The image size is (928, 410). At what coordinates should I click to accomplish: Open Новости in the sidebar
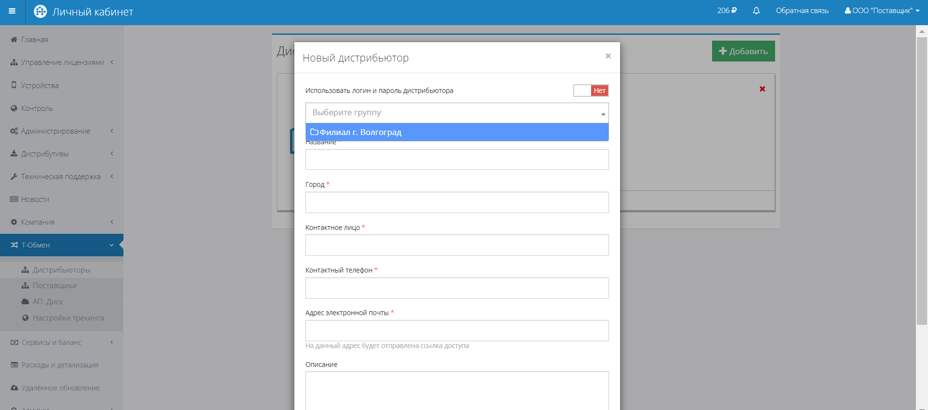[x=35, y=199]
